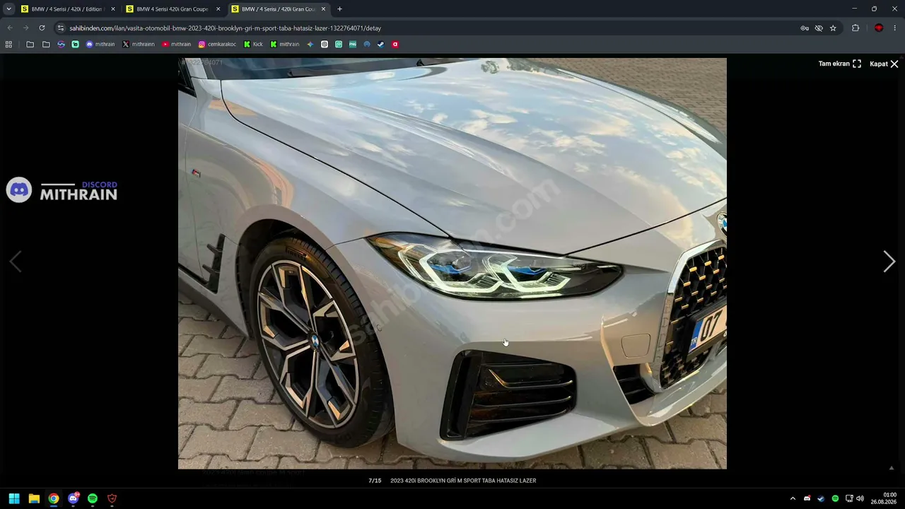Open the first tab 'BMW / 4 Serisi / 420i / Edition'
Viewport: 905px width, 509px height.
67,9
